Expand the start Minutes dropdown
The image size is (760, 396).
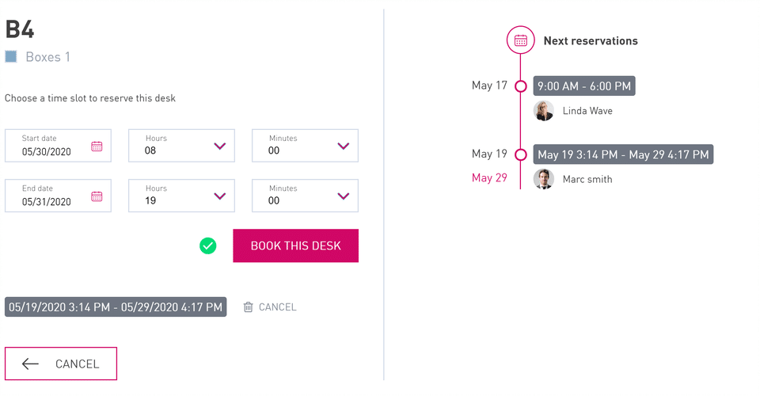[x=343, y=146]
